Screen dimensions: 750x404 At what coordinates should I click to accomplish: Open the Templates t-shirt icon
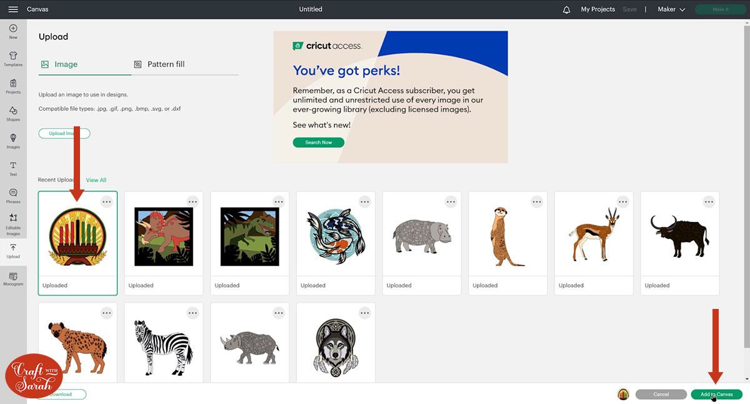(13, 59)
